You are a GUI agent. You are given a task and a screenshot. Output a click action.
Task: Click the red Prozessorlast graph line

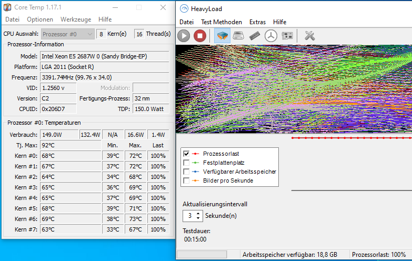coord(351,138)
